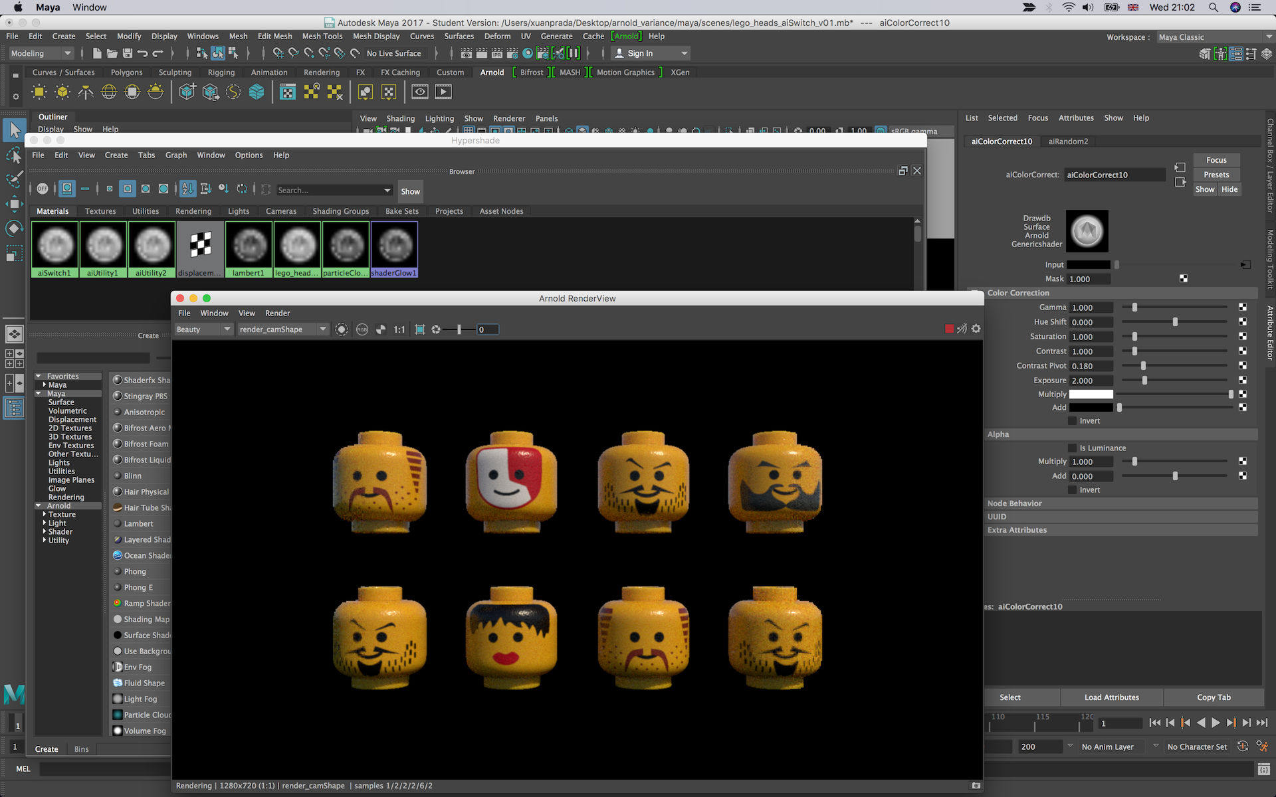Click the white Multiply color swatch
Image resolution: width=1276 pixels, height=797 pixels.
pos(1091,394)
